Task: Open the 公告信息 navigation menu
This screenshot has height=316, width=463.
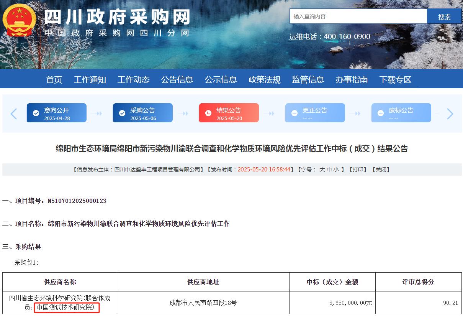Action: coord(177,79)
